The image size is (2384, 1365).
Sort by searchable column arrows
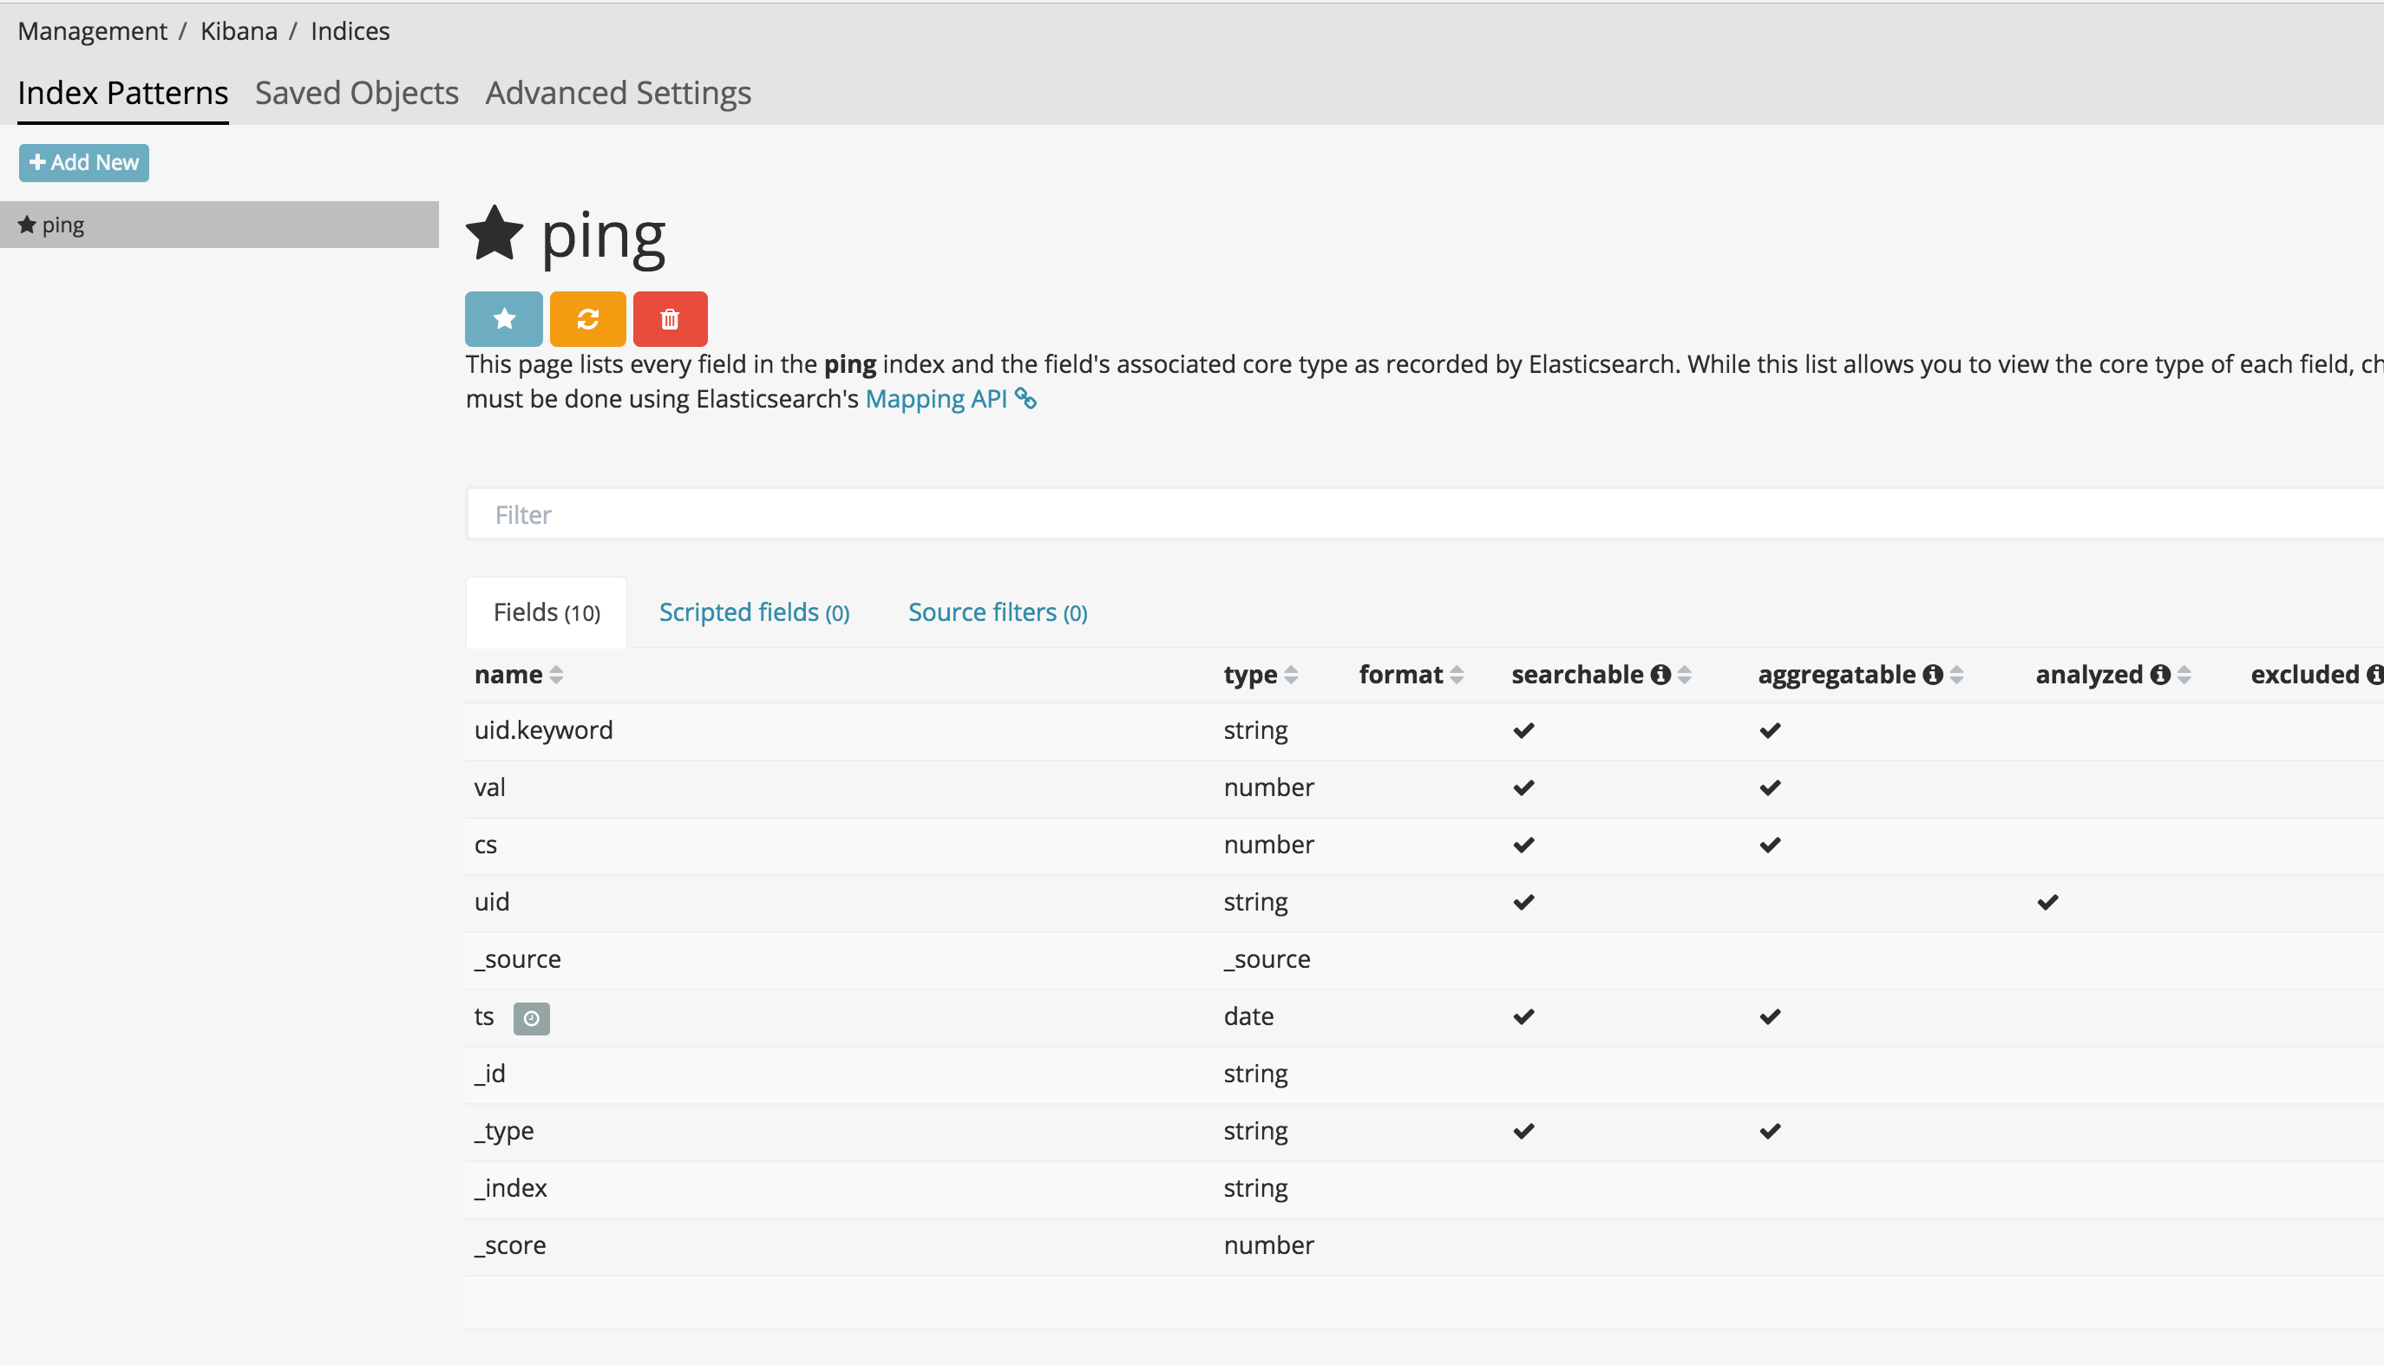pyautogui.click(x=1685, y=675)
